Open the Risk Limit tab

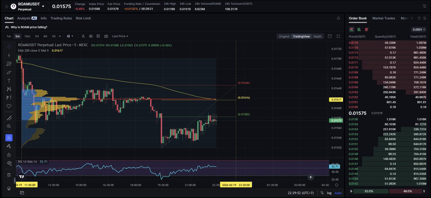coord(83,18)
